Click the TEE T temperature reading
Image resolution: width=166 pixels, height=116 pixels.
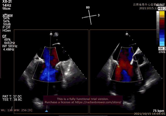pos(12,99)
